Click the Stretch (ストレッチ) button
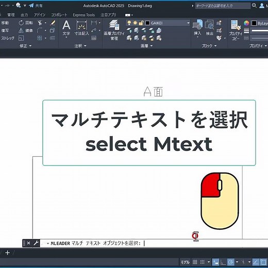 tap(7, 38)
